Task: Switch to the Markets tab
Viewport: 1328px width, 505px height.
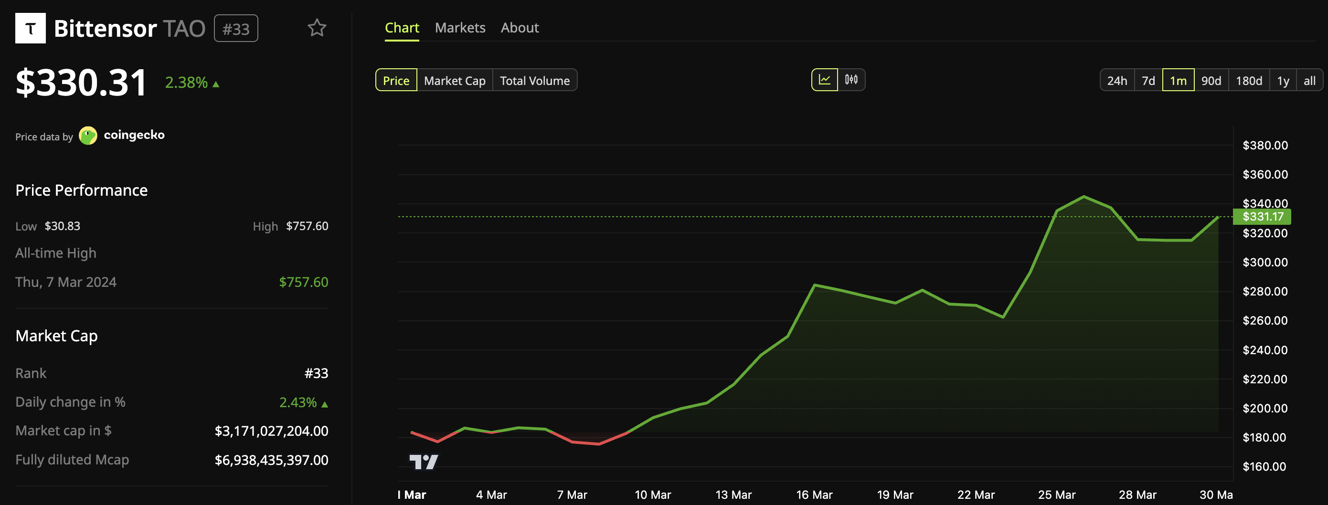Action: (x=460, y=28)
